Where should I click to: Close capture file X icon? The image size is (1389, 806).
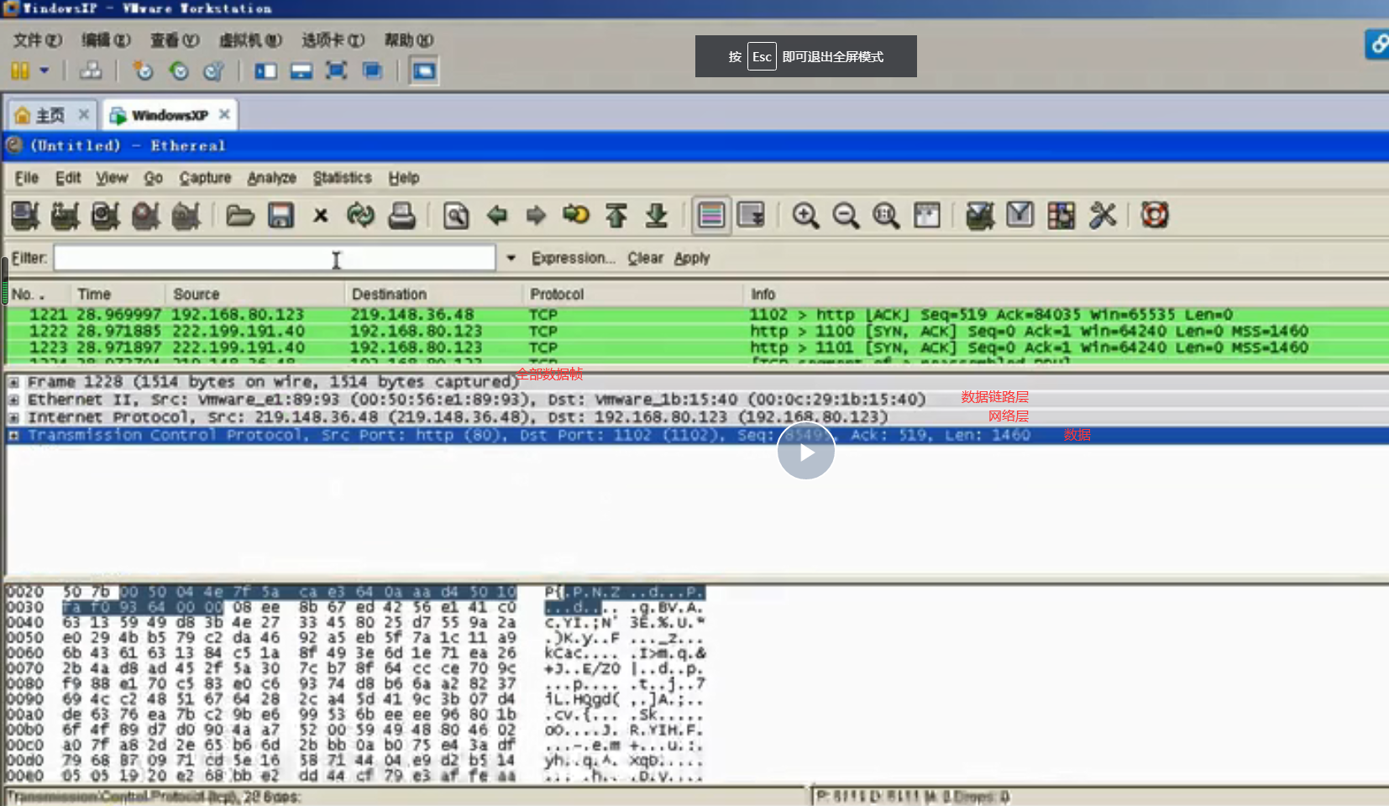click(x=321, y=216)
